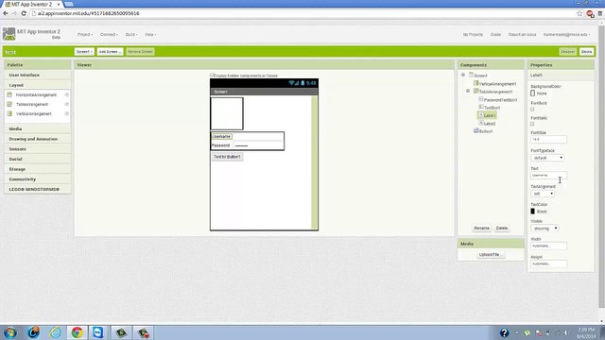This screenshot has height=340, width=605.
Task: Open help for VerticalArrangement
Action: [67, 113]
